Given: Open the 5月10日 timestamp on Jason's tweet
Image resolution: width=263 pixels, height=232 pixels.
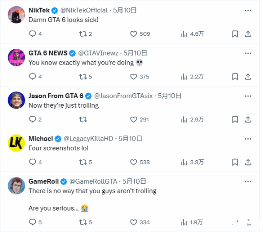Looking at the screenshot, I should pos(169,96).
